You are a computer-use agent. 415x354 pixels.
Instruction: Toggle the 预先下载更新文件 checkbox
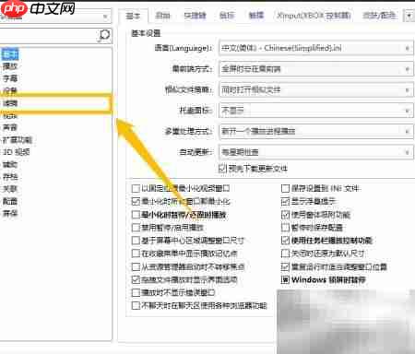pos(222,169)
